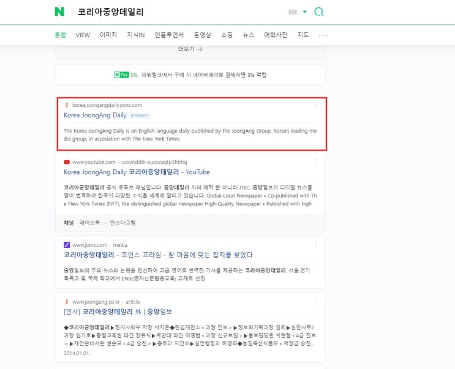Click the 인스타그램 channel link
Screen dimensions: 455x369
[122, 222]
